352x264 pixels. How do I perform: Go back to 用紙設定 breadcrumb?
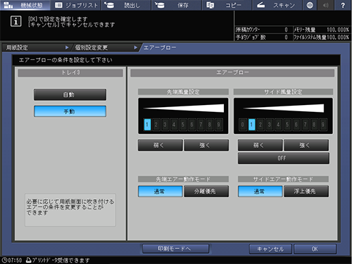(x=36, y=48)
